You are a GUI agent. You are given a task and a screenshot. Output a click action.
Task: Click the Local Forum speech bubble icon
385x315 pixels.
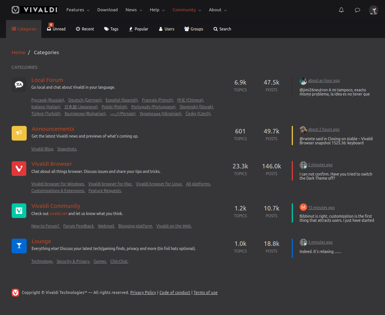(x=19, y=85)
